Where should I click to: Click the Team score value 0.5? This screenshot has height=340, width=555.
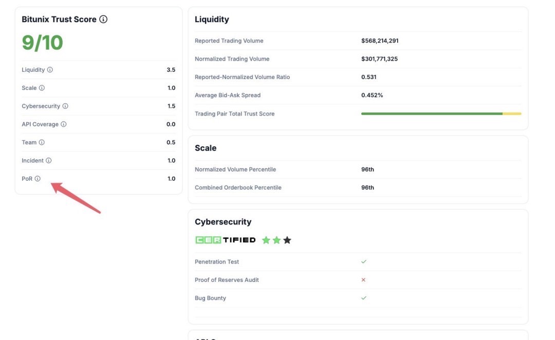tap(171, 142)
